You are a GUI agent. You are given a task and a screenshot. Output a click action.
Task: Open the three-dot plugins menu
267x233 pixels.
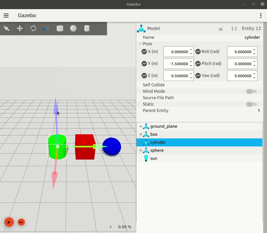tap(261, 15)
